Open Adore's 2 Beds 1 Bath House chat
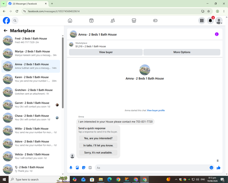Viewport: 228px width, 183px height. 31,143
